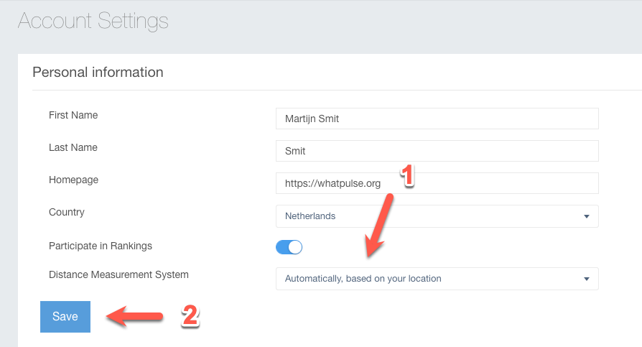Click the "Country" label text
642x347 pixels.
[67, 212]
